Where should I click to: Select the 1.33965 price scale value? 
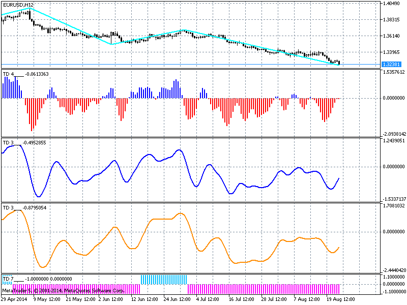tap(391, 52)
